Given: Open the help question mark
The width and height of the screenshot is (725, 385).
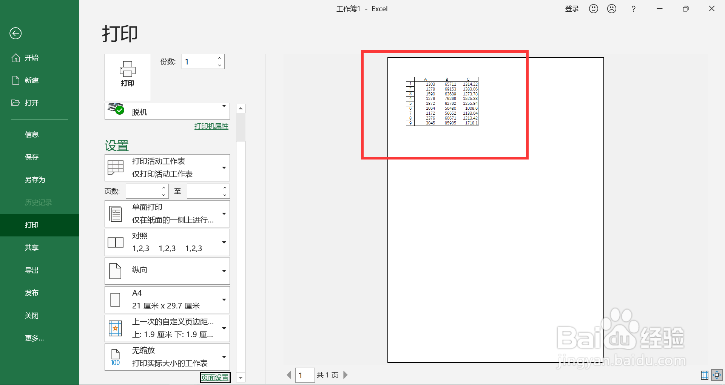Looking at the screenshot, I should (x=634, y=9).
